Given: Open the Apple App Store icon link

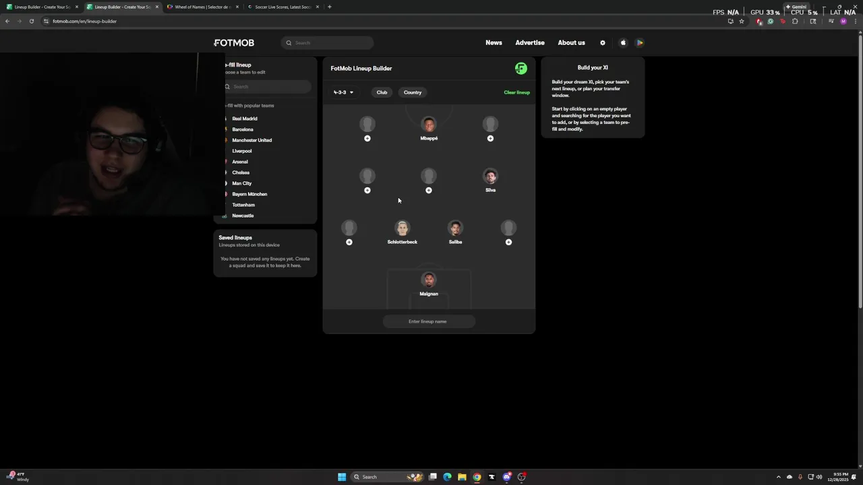Looking at the screenshot, I should 623,42.
